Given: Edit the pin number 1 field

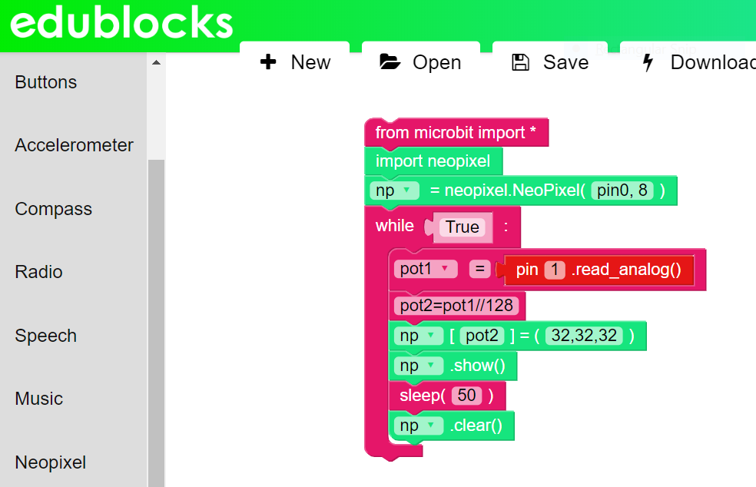Looking at the screenshot, I should click(x=555, y=270).
